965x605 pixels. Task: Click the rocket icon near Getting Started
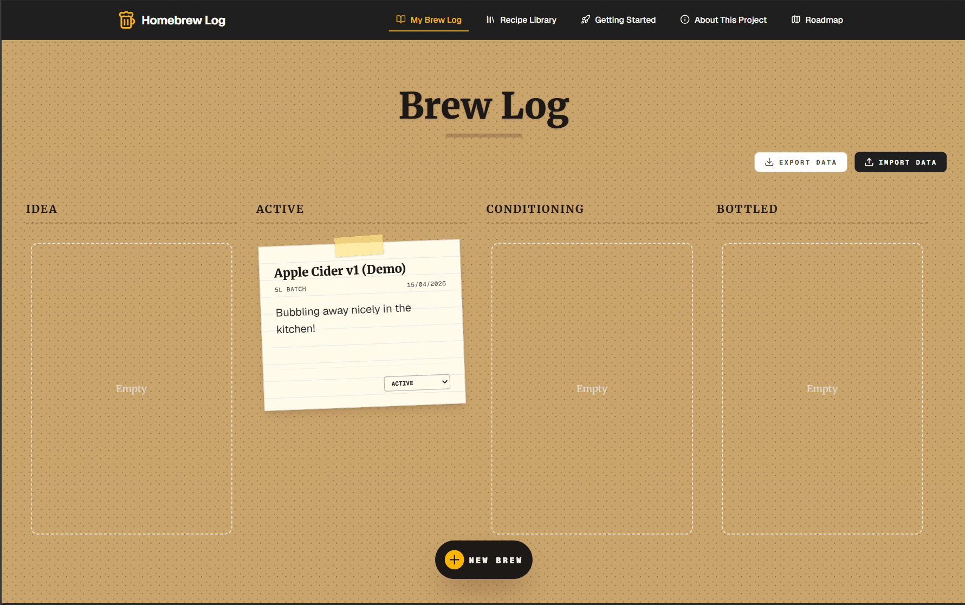click(585, 19)
